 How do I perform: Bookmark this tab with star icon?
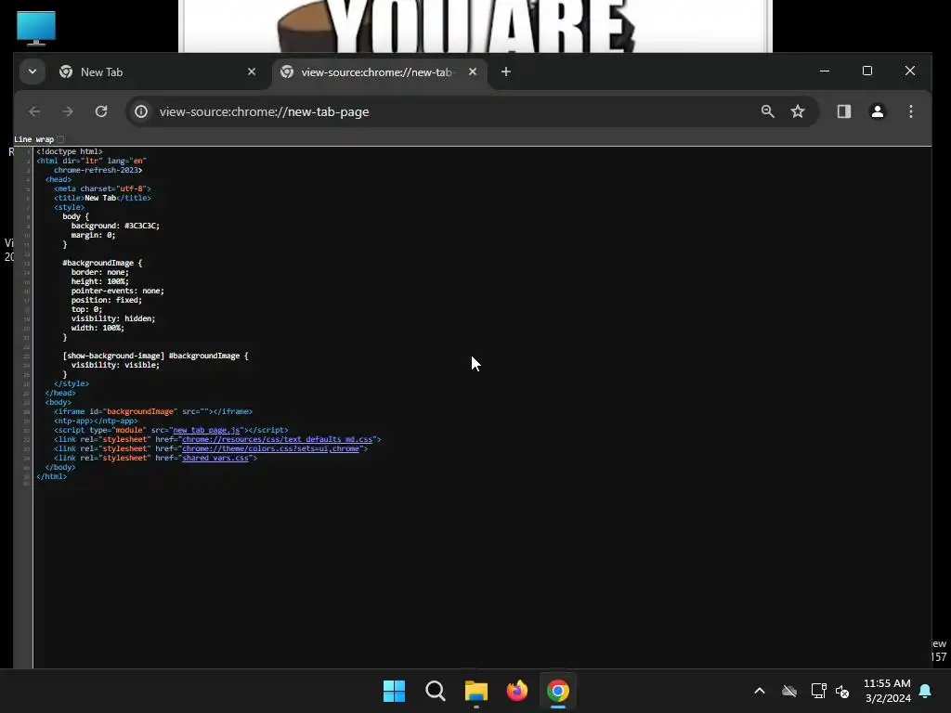click(x=798, y=111)
